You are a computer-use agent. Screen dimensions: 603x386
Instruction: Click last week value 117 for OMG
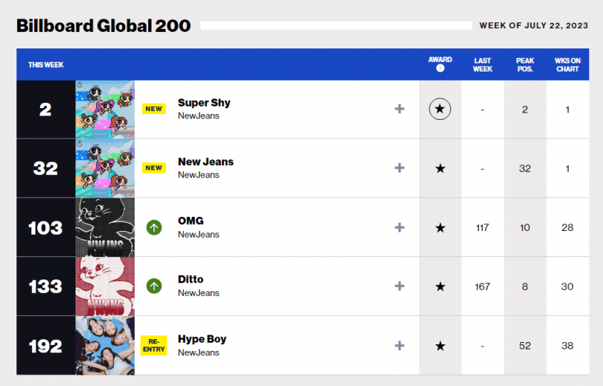click(x=482, y=228)
